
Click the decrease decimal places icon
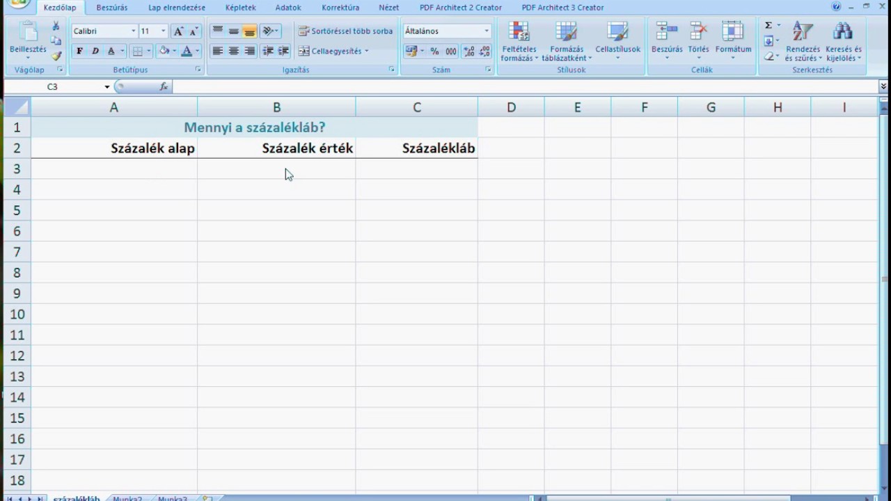point(484,51)
